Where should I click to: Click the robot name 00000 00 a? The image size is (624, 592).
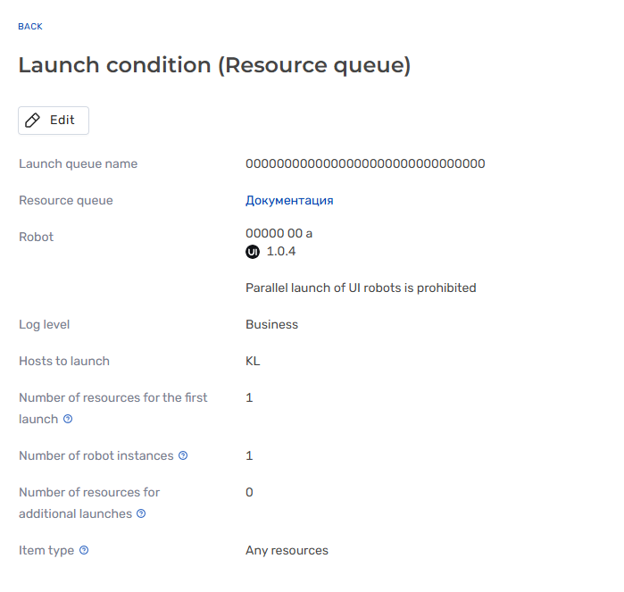click(279, 233)
